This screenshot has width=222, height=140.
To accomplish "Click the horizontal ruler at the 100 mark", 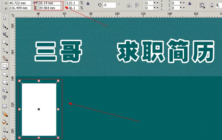I will (117, 14).
